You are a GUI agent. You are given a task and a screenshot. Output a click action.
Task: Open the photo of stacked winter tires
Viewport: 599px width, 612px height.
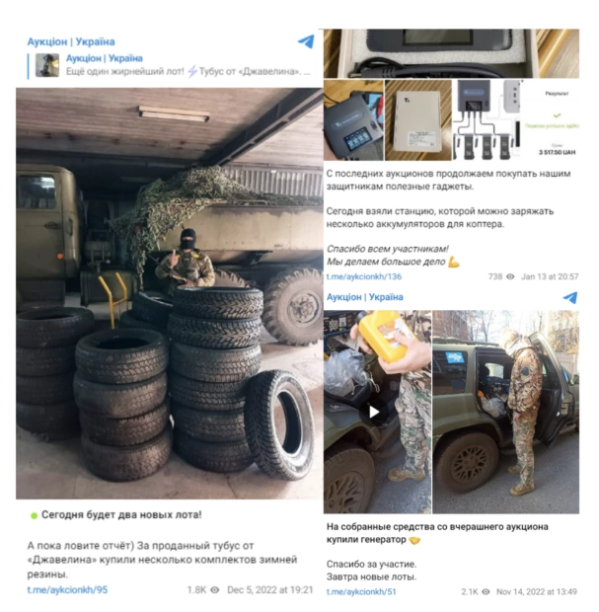click(170, 293)
